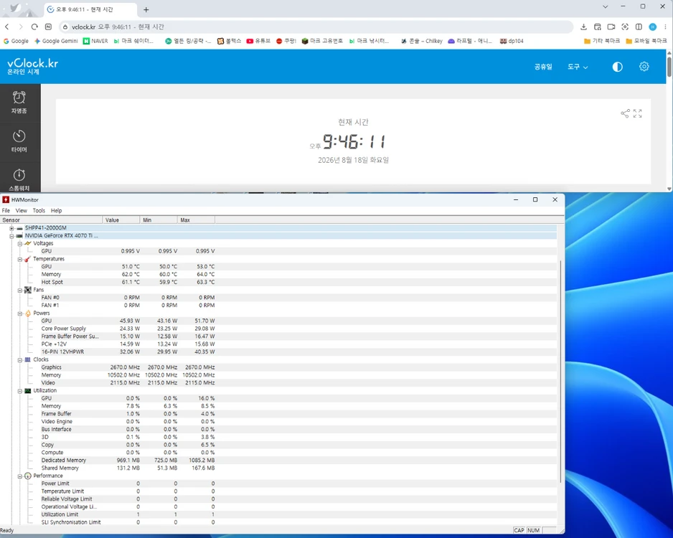Collapse the Voltages group
The width and height of the screenshot is (673, 538).
coord(20,243)
